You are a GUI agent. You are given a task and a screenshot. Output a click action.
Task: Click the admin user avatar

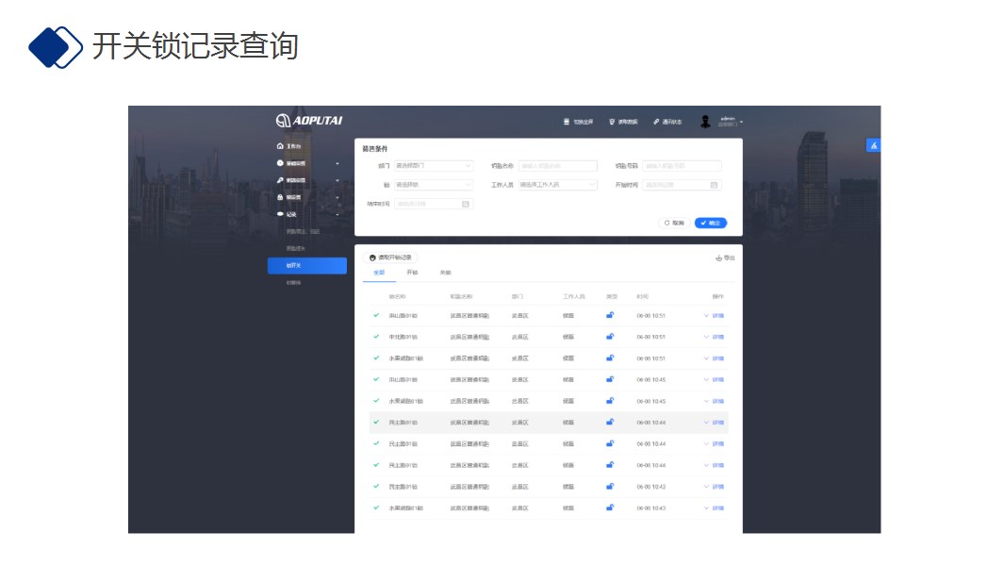[705, 122]
